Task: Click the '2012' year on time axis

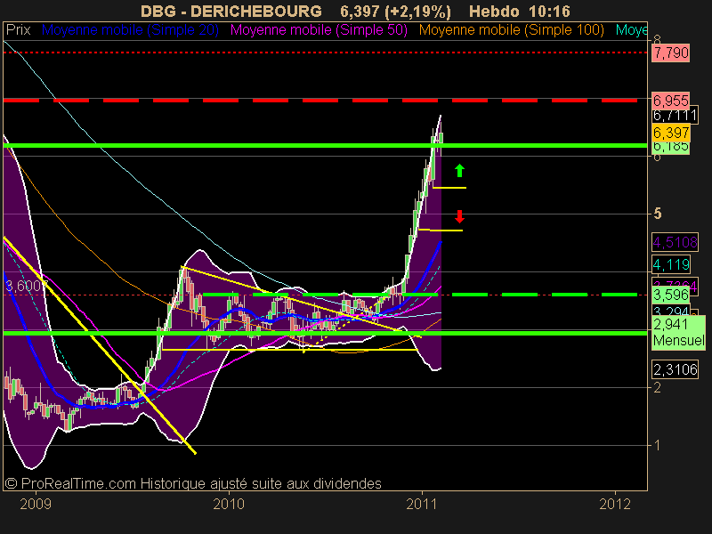Action: coord(615,504)
